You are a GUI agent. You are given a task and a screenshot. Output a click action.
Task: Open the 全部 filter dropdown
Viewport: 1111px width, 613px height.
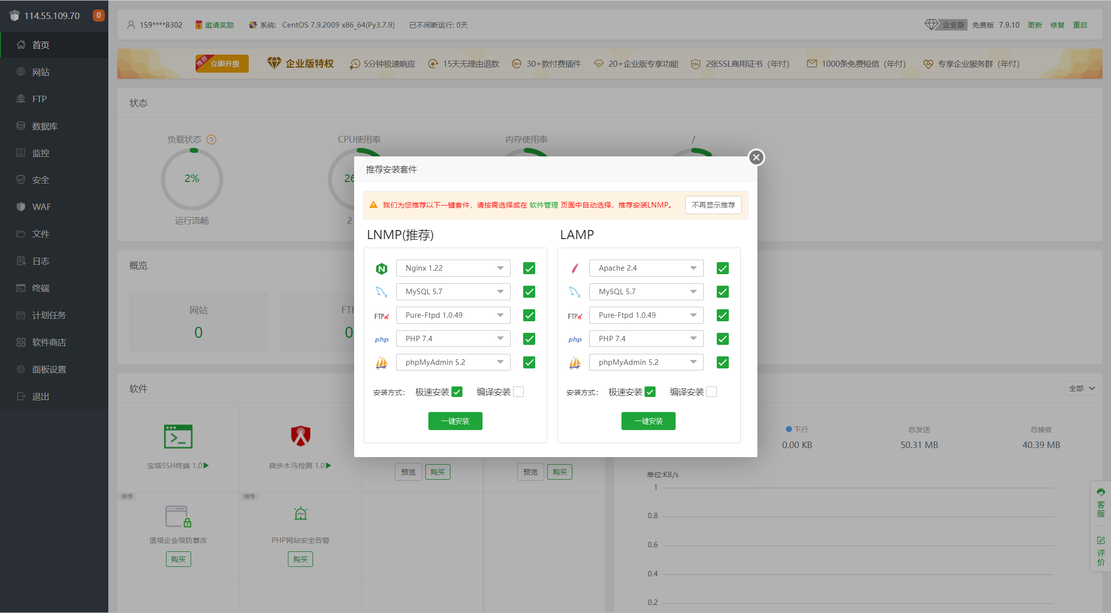click(1082, 388)
